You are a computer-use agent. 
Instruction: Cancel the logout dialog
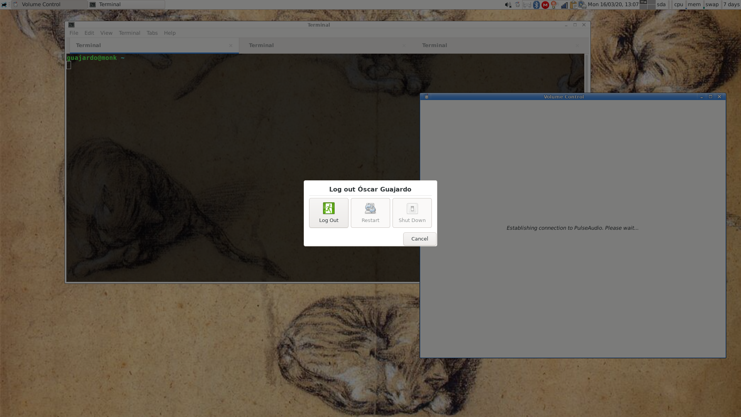tap(420, 239)
